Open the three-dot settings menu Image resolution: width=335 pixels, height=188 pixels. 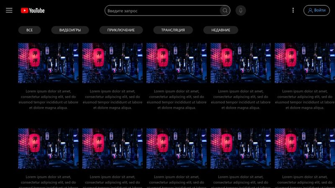click(293, 10)
